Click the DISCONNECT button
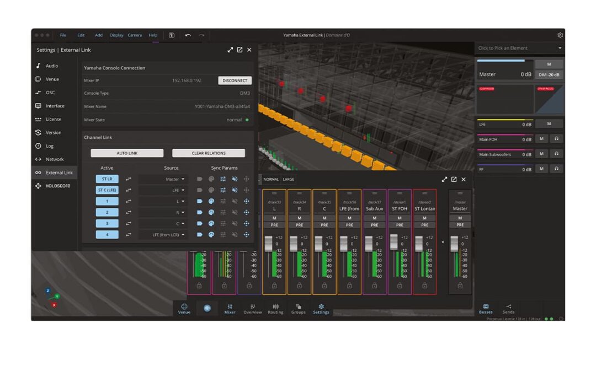This screenshot has width=596, height=372. [235, 80]
